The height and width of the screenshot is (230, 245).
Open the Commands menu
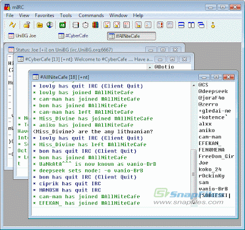tap(91, 15)
